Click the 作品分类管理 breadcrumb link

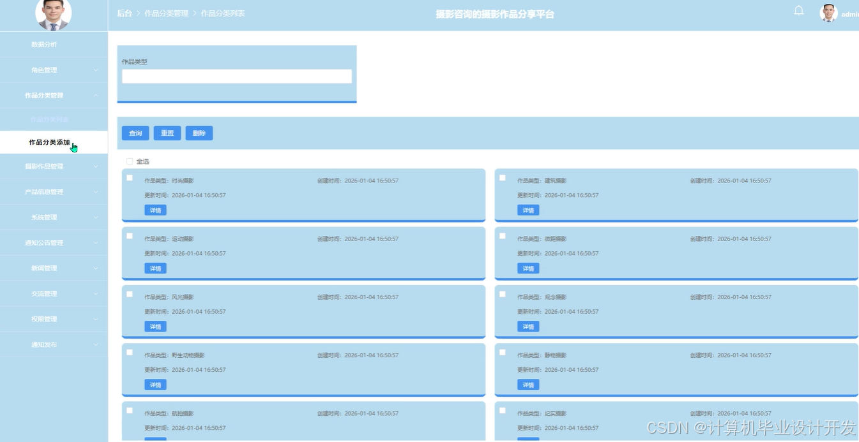(167, 13)
